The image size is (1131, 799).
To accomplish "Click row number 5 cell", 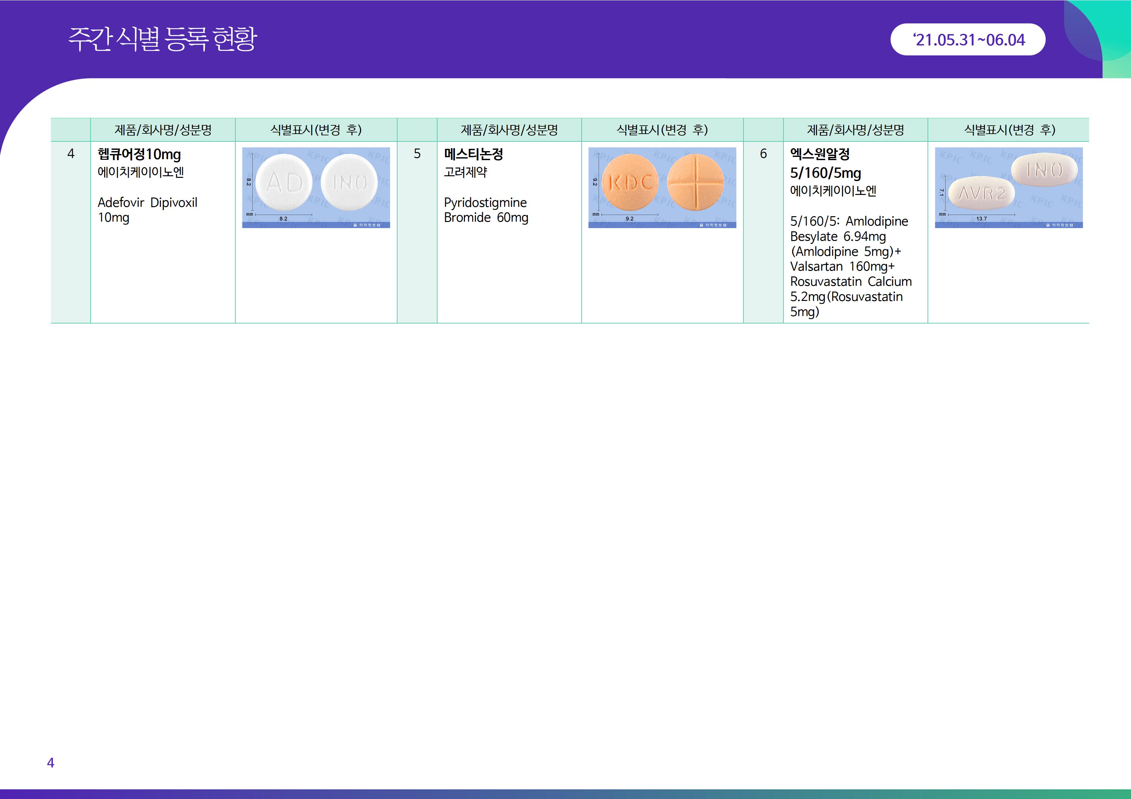I will pos(417,154).
